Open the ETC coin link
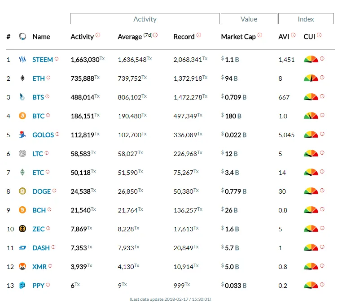This screenshot has height=308, width=342. [38, 173]
